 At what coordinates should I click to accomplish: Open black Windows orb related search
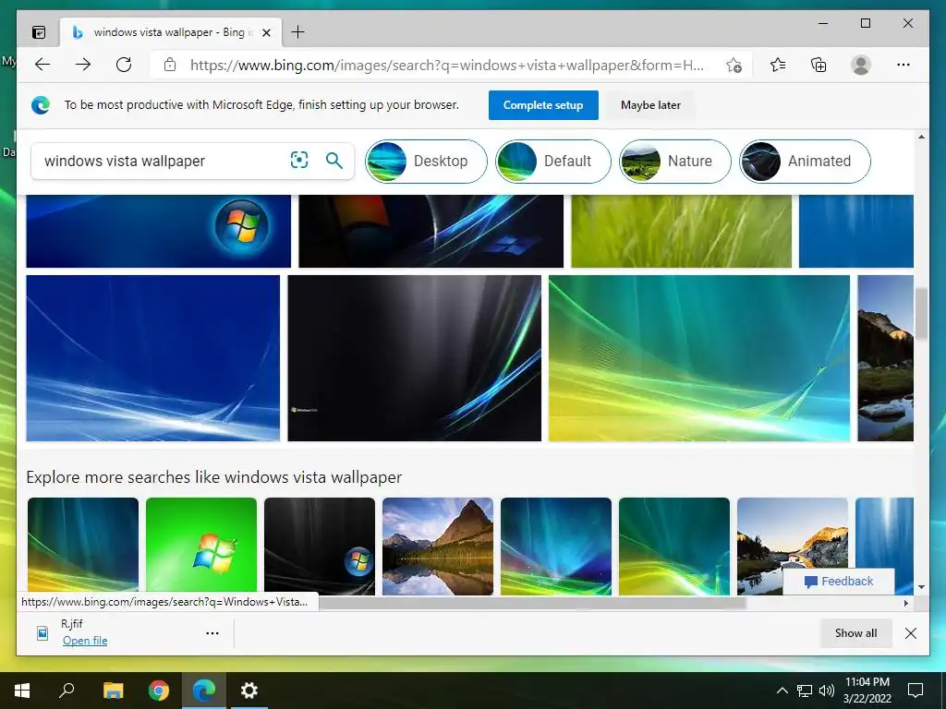[x=319, y=546]
